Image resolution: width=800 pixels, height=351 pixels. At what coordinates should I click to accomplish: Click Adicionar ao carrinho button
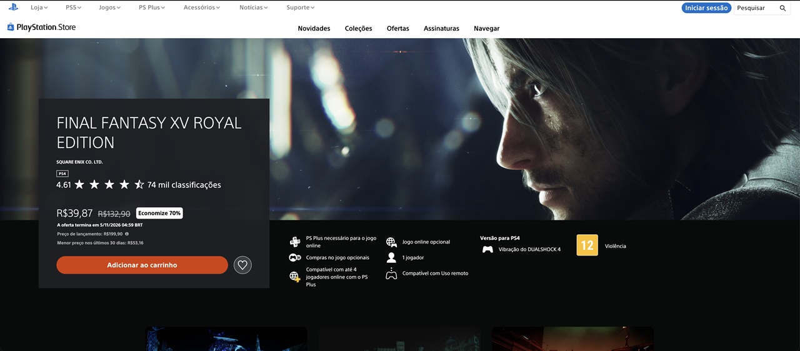tap(142, 265)
